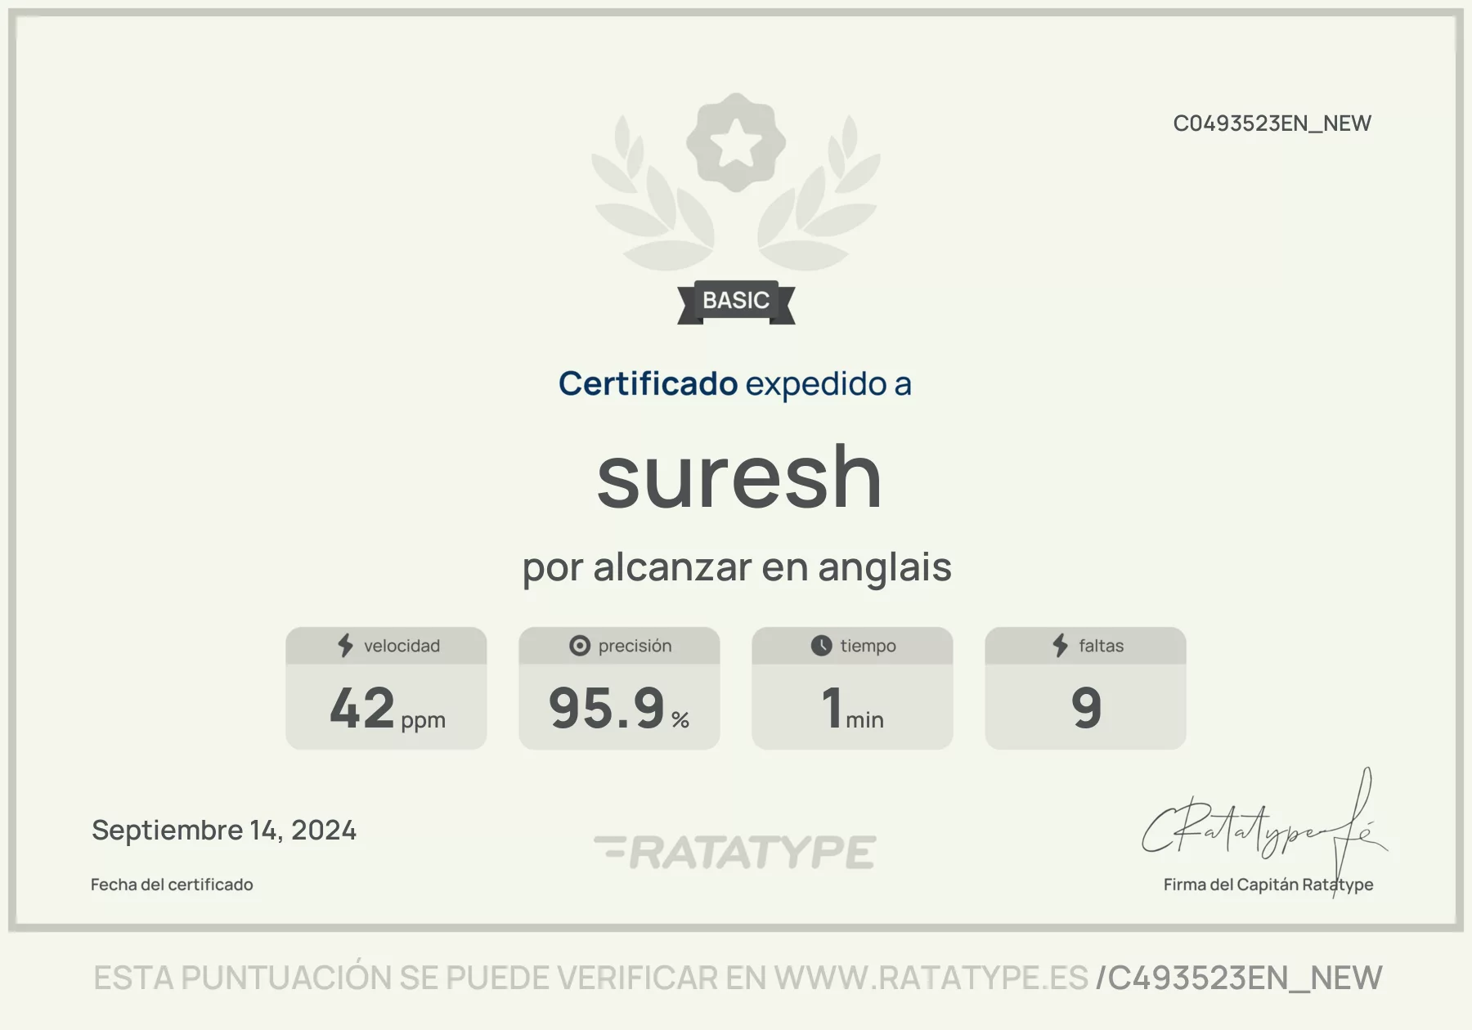Click the WWW.RATATYPE.ES verification URL text
Viewport: 1472px width, 1030px height.
931,978
